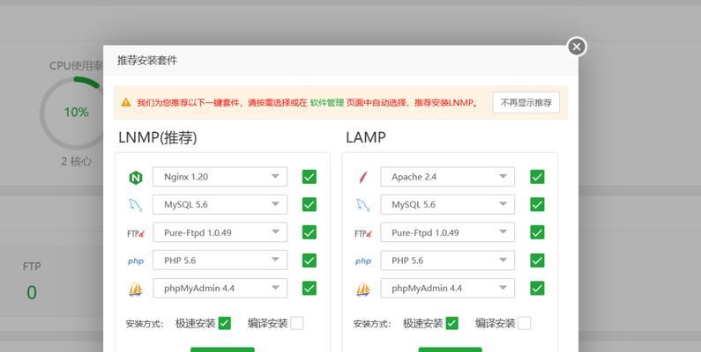Click the Apache feather icon in LAMP
This screenshot has height=352, width=701.
pyautogui.click(x=362, y=178)
